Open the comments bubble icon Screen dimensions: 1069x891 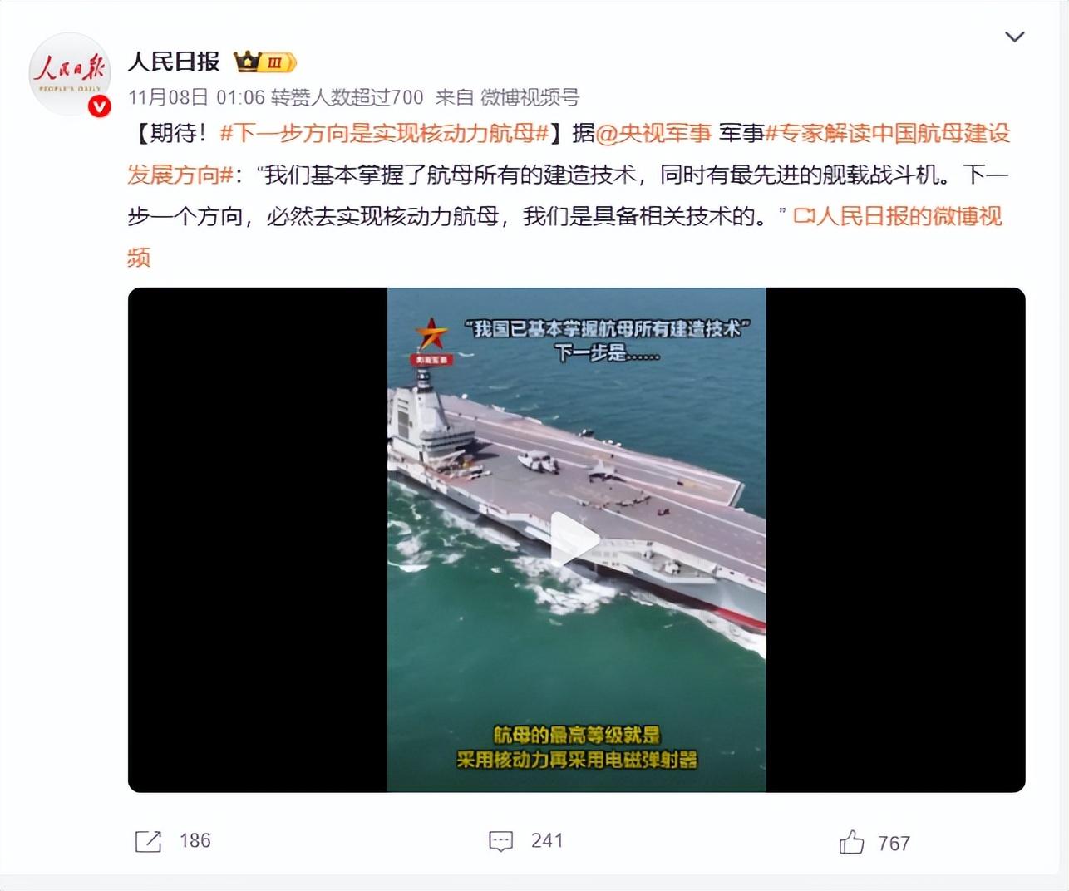tap(500, 841)
